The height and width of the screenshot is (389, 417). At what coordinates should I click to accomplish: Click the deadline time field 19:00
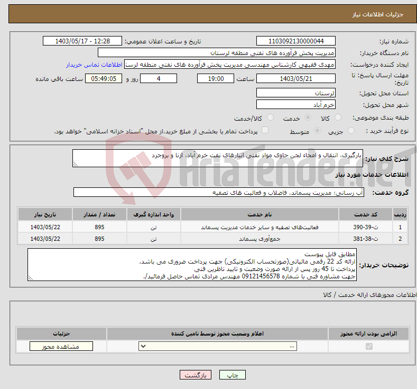[x=216, y=78]
